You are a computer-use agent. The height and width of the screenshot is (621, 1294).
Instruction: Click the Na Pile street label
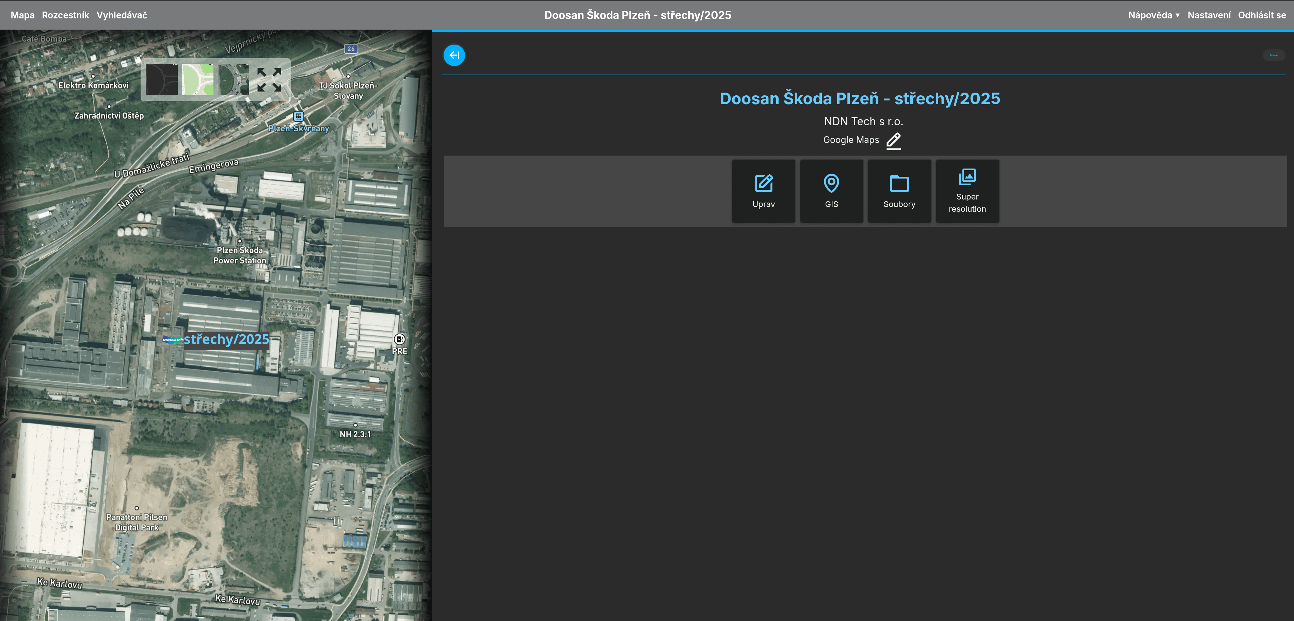click(x=131, y=198)
